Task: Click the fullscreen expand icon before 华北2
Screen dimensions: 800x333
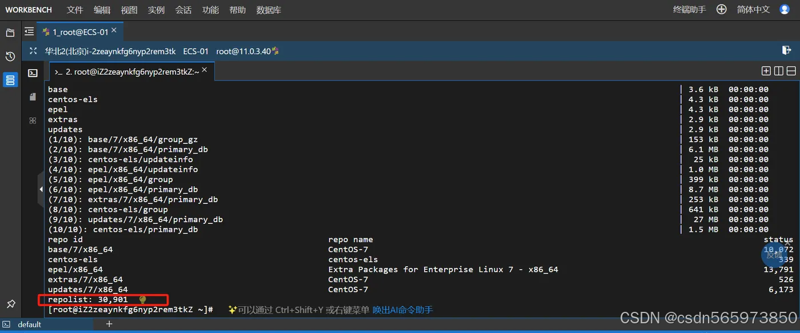Action: point(33,51)
